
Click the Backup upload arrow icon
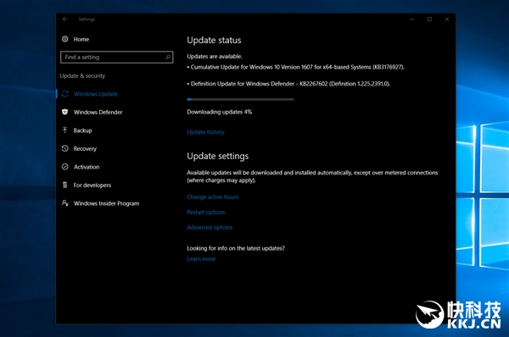point(65,130)
